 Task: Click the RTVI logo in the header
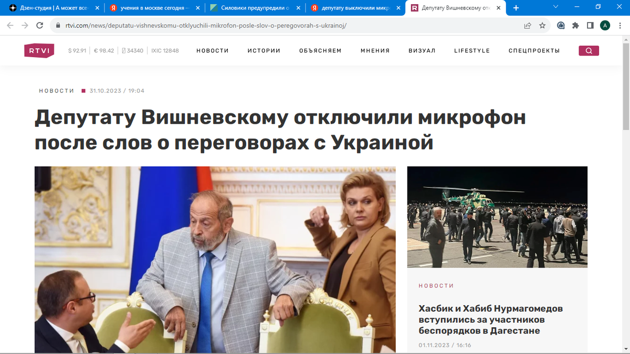click(x=39, y=50)
